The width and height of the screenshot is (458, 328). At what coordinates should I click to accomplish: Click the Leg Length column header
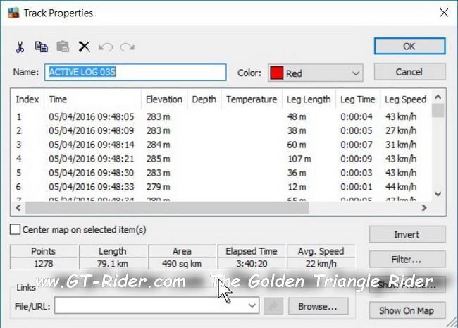309,99
